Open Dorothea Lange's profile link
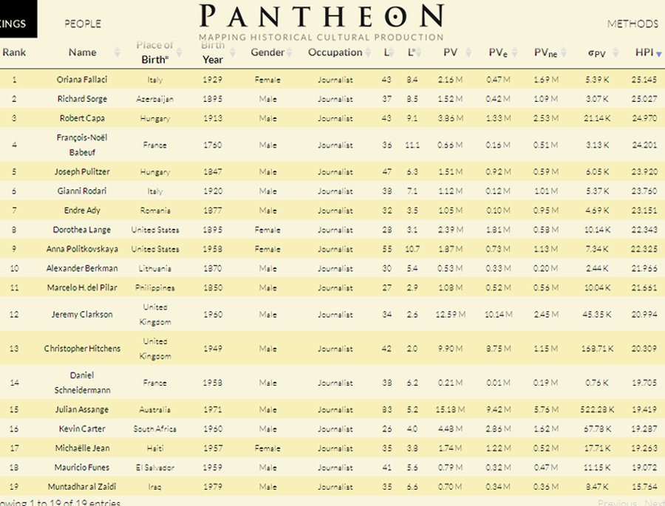Image resolution: width=665 pixels, height=506 pixels. pyautogui.click(x=82, y=230)
